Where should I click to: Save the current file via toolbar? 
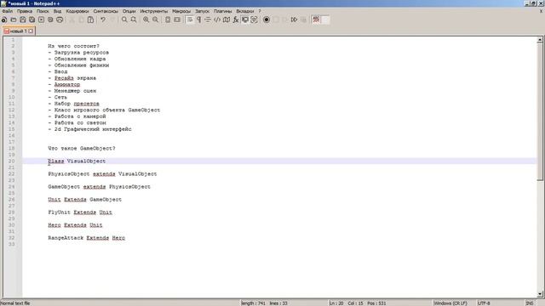23,20
